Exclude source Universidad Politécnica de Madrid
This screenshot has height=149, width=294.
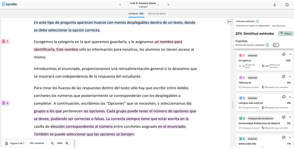point(284,117)
